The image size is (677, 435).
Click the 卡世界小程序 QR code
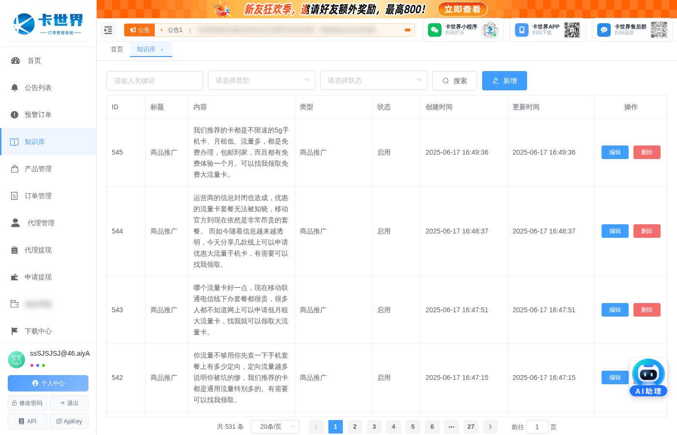pyautogui.click(x=490, y=30)
